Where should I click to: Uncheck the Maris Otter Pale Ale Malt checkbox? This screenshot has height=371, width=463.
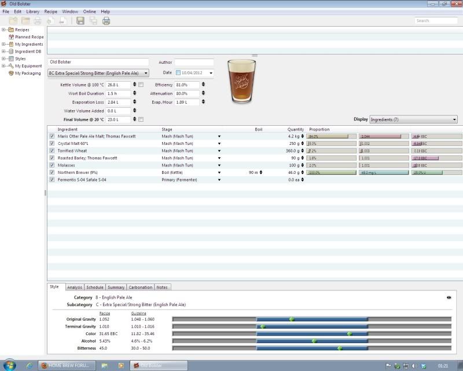point(52,136)
